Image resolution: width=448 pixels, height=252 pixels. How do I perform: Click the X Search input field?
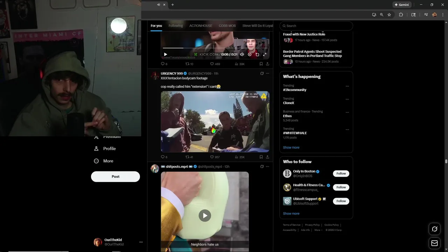pyautogui.click(x=316, y=26)
